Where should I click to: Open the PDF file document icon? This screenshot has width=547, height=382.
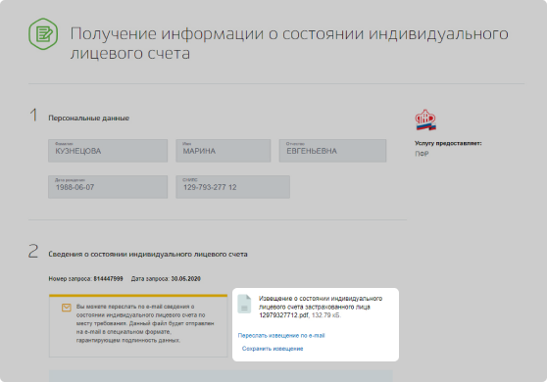[244, 304]
